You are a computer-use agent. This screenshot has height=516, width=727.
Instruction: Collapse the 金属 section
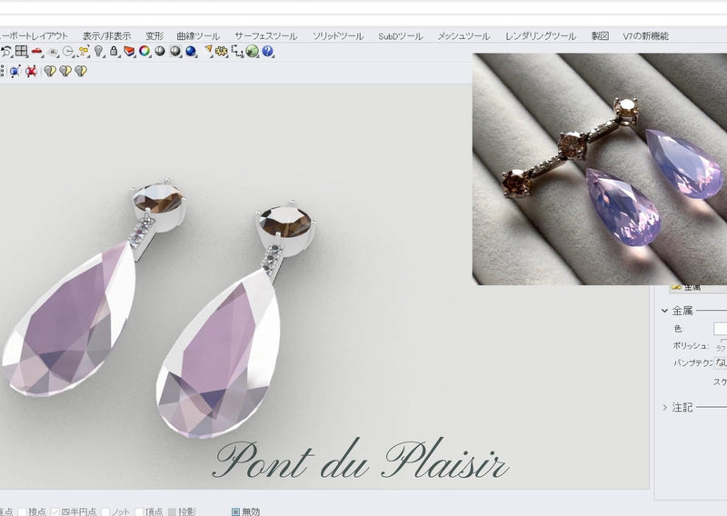click(x=664, y=311)
